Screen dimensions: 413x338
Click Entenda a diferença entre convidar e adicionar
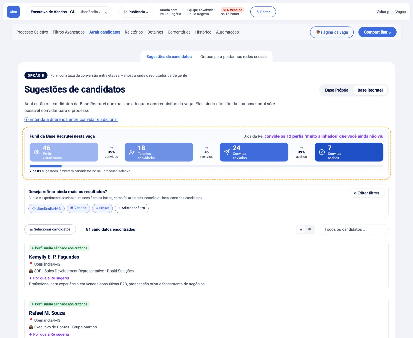coord(71,119)
